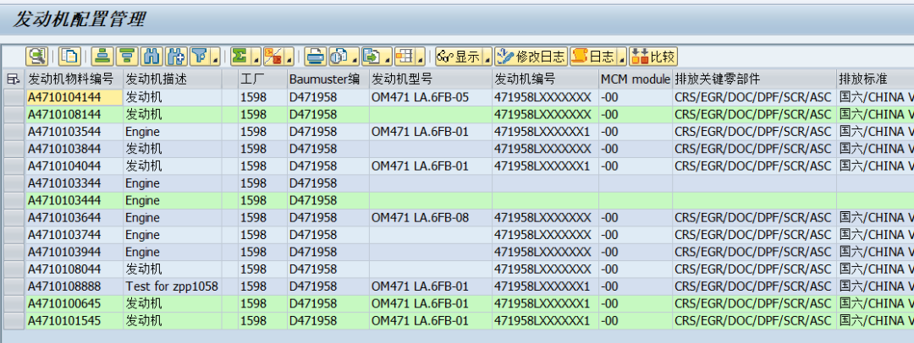Click D471958 cell in row A4710108888
This screenshot has width=914, height=343.
328,286
